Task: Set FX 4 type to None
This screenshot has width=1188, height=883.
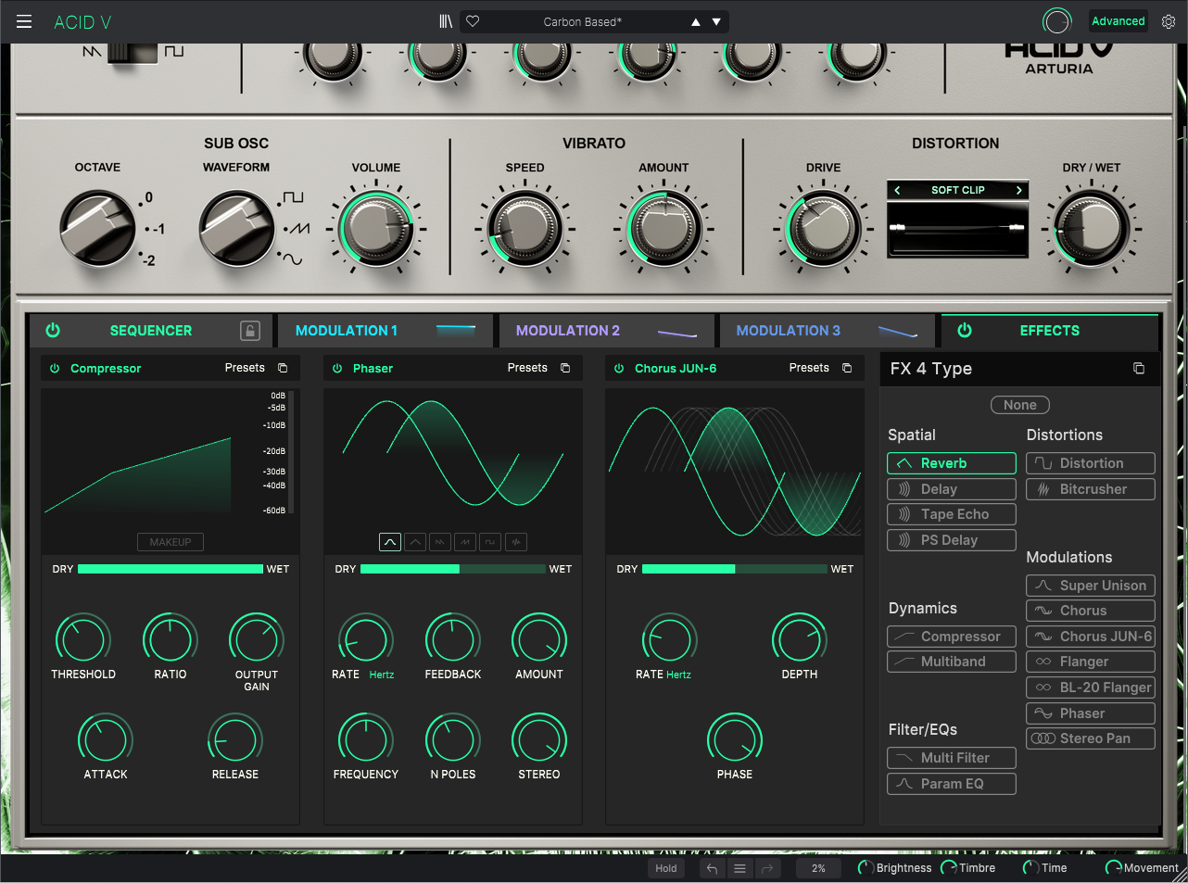Action: [x=1019, y=405]
